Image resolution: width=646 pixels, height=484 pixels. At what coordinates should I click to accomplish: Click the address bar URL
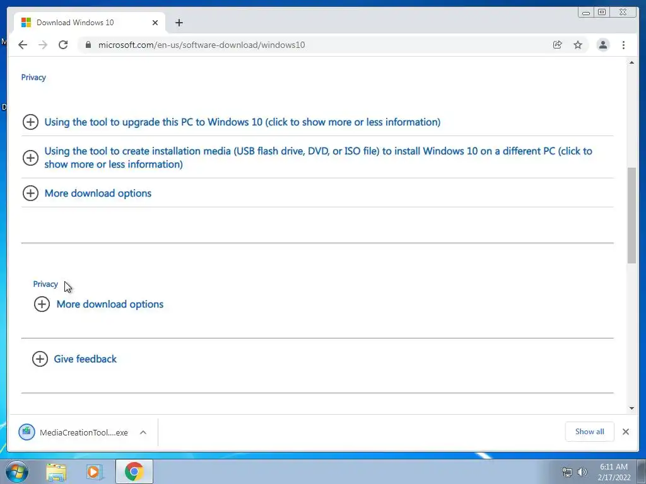click(x=201, y=45)
